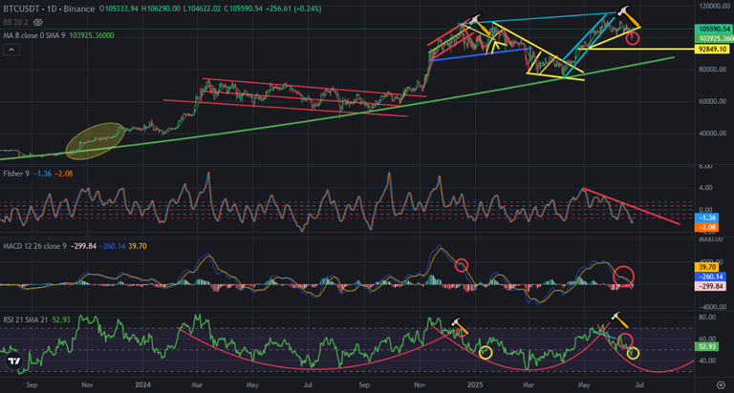Select the yellow highlighted ellipse near Nov 2023
Image resolution: width=734 pixels, height=393 pixels.
95,140
